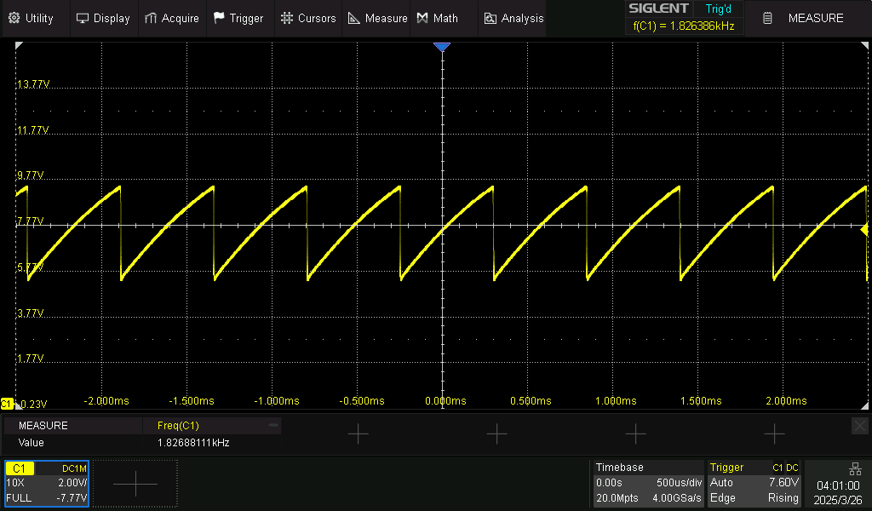The width and height of the screenshot is (872, 511).
Task: Click the 2.00V/ vertical scale value
Action: [72, 483]
